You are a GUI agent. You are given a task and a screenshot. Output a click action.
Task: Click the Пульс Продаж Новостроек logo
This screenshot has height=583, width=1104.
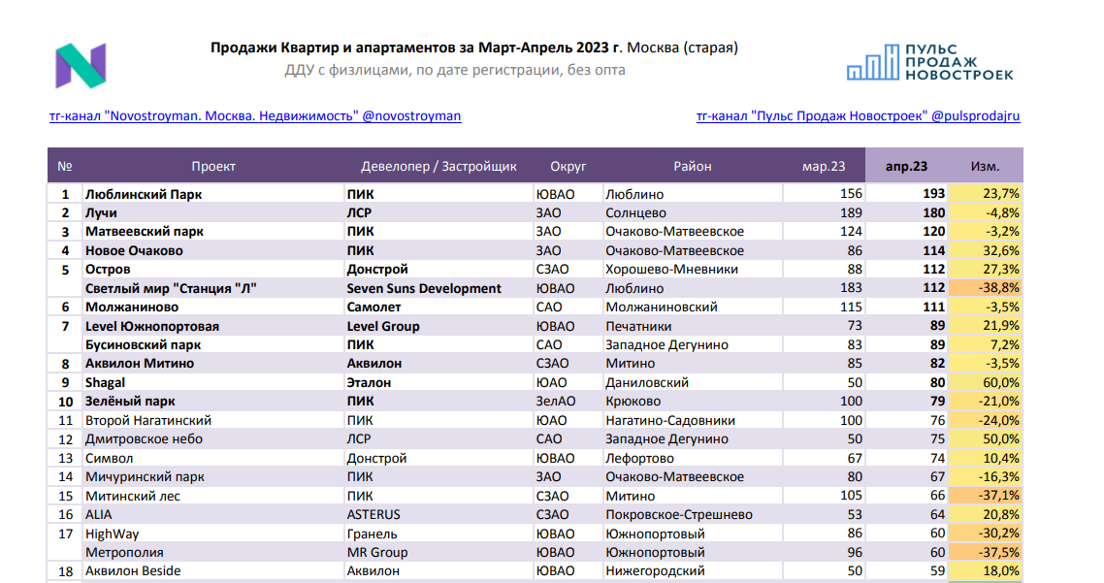click(x=930, y=62)
